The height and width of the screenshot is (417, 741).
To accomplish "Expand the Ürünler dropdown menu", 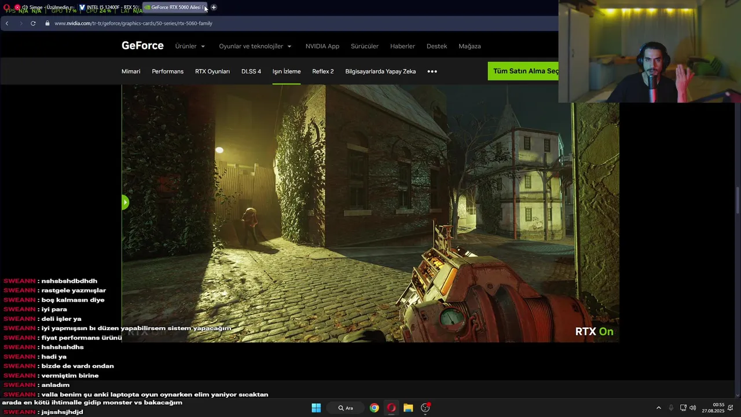I will tap(190, 46).
